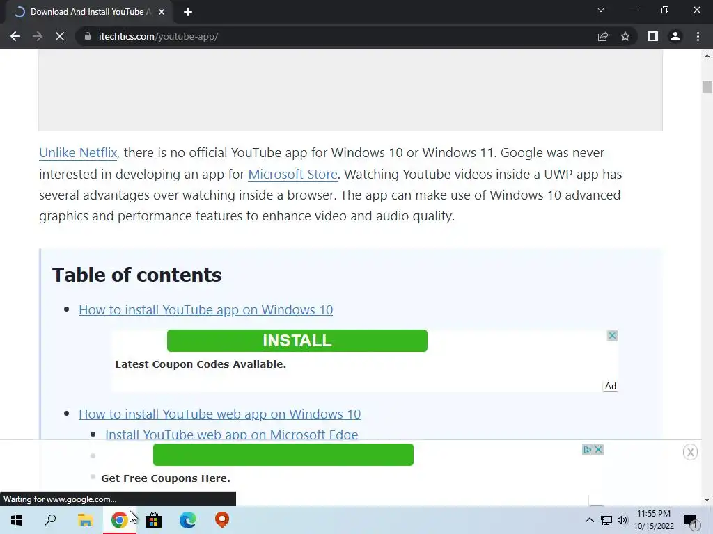Open the Windows Start menu
The height and width of the screenshot is (534, 713).
point(17,520)
